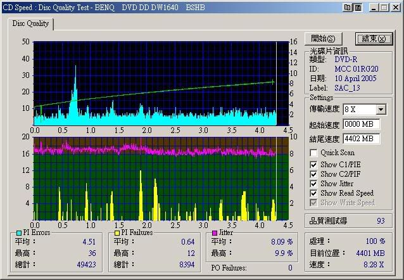Click the 起始速度 0000 MB input field
404x280 pixels.
click(x=361, y=124)
